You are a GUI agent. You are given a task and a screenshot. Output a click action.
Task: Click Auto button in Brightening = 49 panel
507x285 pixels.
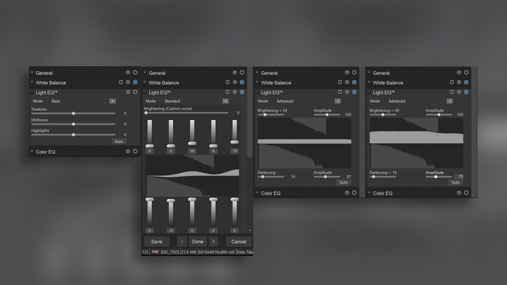[456, 182]
